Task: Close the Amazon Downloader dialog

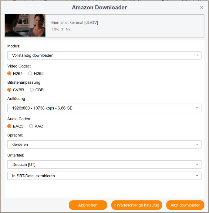Action: click(201, 8)
